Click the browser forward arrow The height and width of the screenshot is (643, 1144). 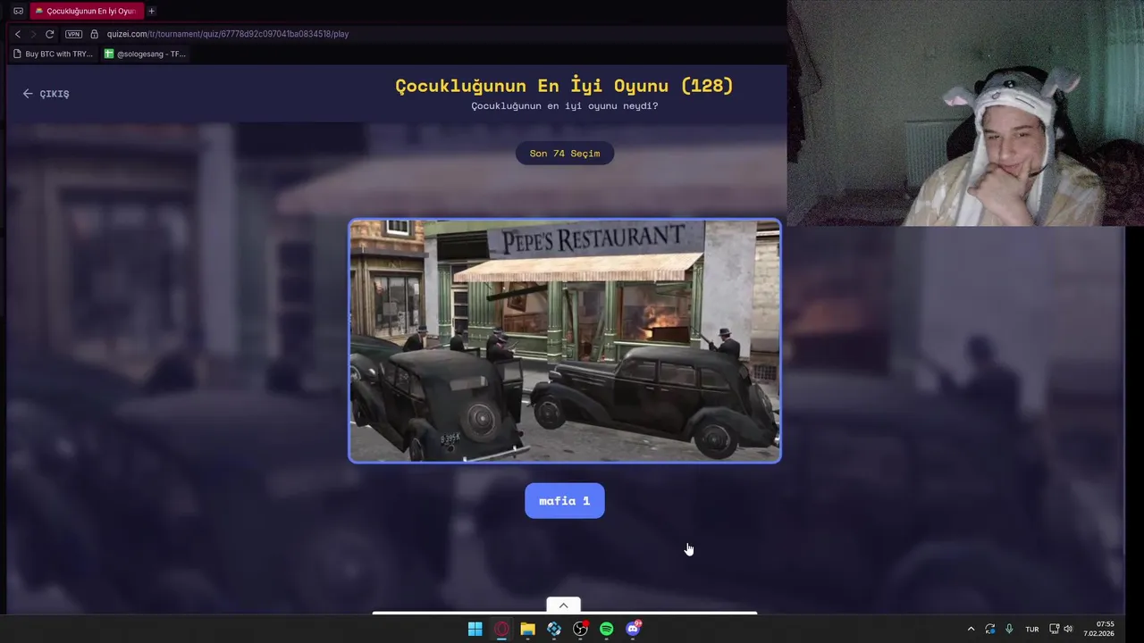pos(33,34)
